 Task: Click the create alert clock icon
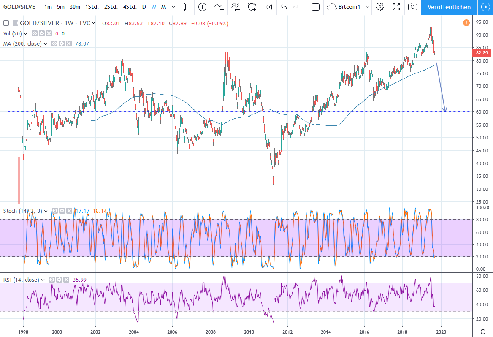point(252,7)
